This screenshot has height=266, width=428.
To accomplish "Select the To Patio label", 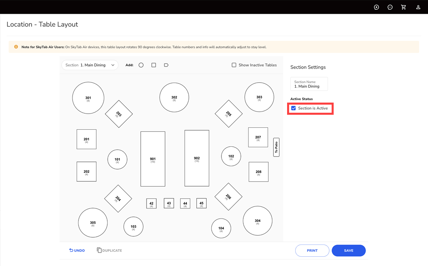I will coord(276,147).
